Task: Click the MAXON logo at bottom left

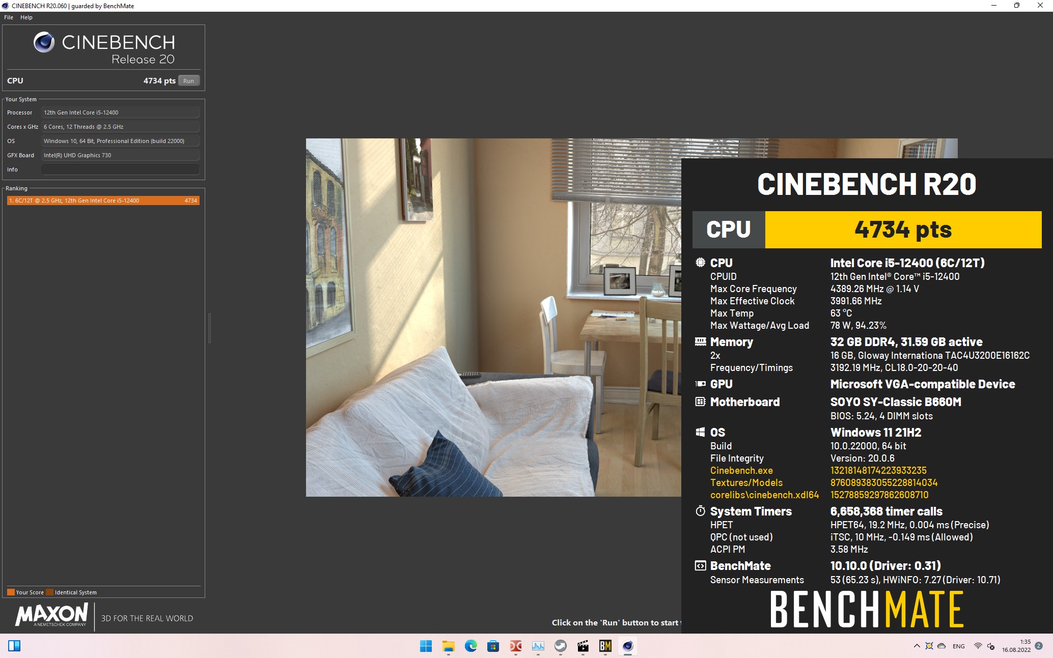Action: coord(52,615)
